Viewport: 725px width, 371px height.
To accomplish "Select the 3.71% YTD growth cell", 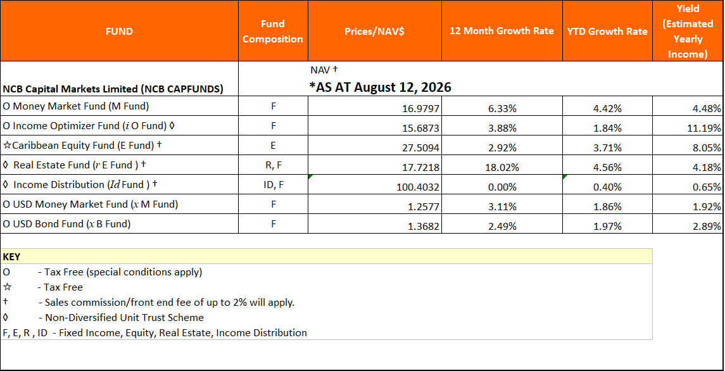I will click(x=607, y=145).
